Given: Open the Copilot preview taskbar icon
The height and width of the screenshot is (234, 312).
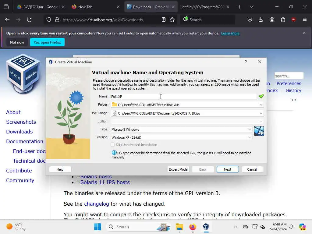Looking at the screenshot, I should (x=302, y=227).
